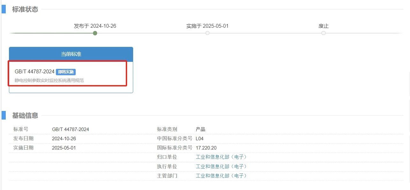Open the 归口单位 link 工业和信息化部（电子）
Viewport: 410px width, 190px height.
point(221,157)
